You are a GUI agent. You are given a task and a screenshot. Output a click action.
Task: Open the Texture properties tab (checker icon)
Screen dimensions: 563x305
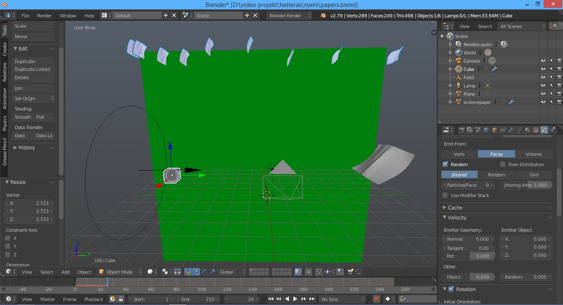[536, 130]
